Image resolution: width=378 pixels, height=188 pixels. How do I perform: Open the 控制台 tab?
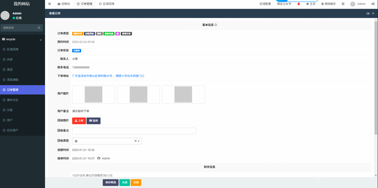click(x=64, y=4)
